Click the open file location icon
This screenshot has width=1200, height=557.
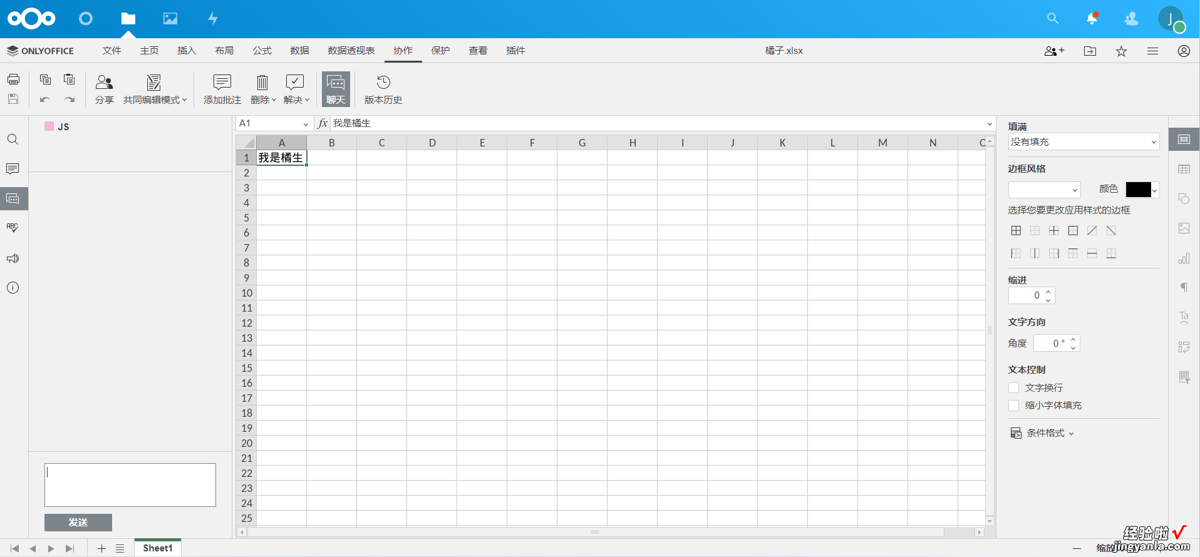tap(1090, 51)
